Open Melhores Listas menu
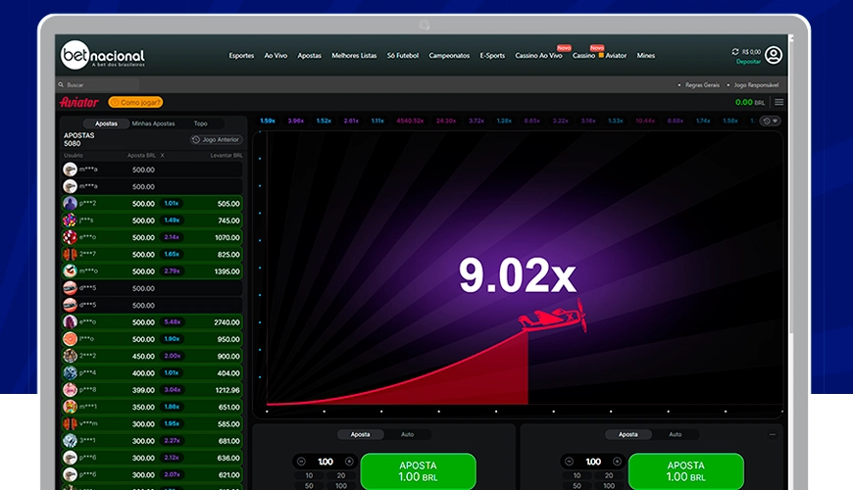This screenshot has width=853, height=490. (354, 56)
